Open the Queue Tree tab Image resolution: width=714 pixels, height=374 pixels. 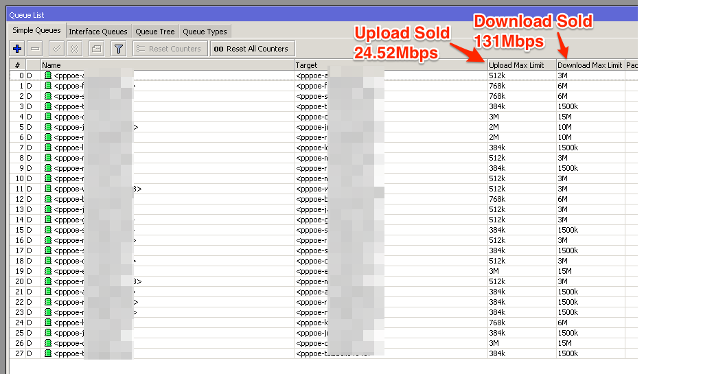pyautogui.click(x=155, y=32)
